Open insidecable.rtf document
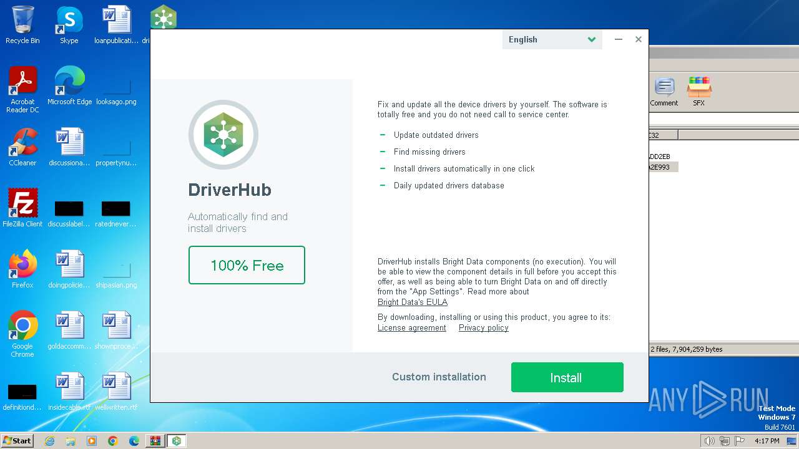 click(x=69, y=392)
